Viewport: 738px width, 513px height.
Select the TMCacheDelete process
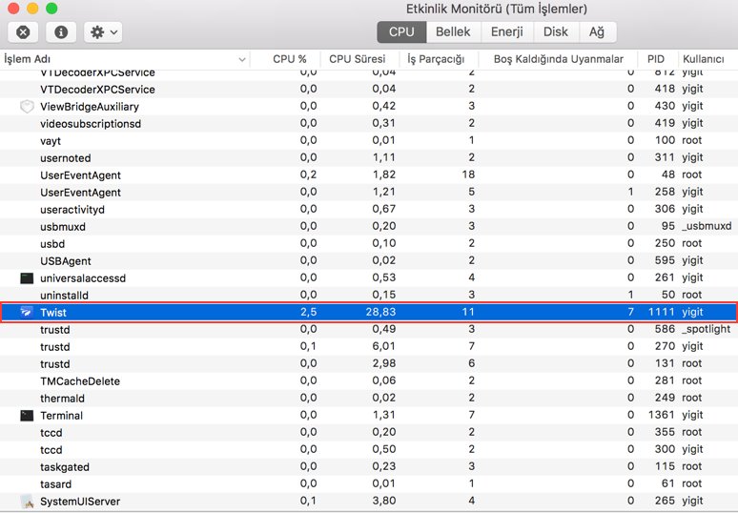tap(369, 380)
